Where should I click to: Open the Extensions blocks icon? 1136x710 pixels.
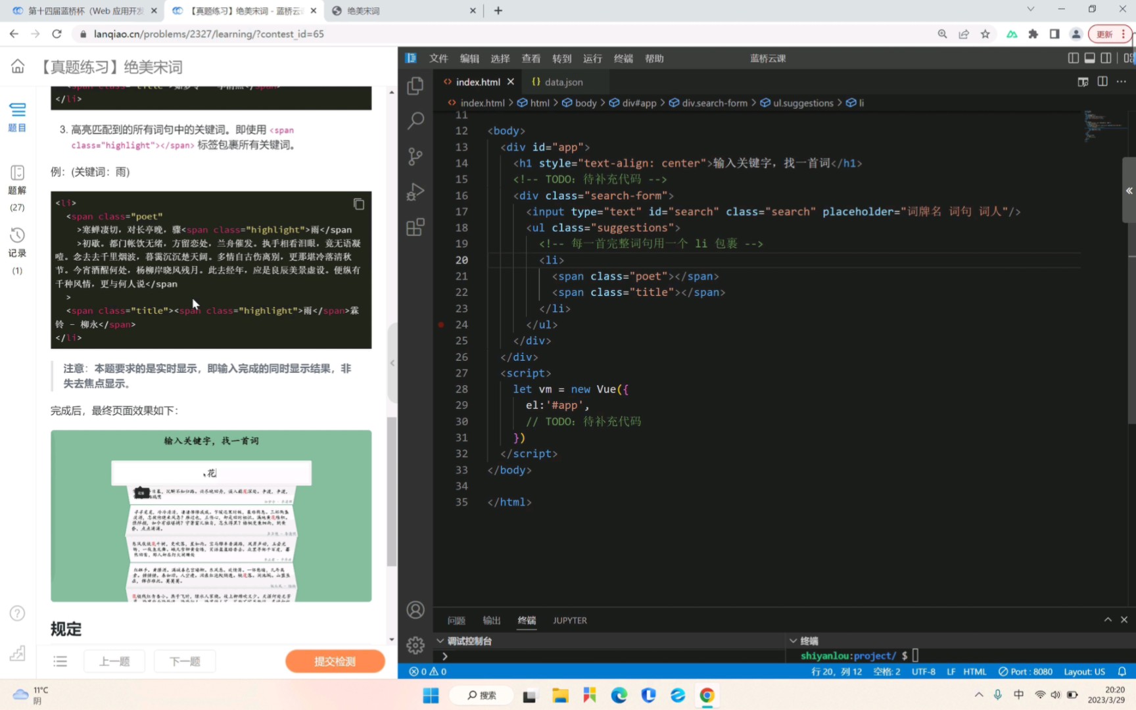415,227
